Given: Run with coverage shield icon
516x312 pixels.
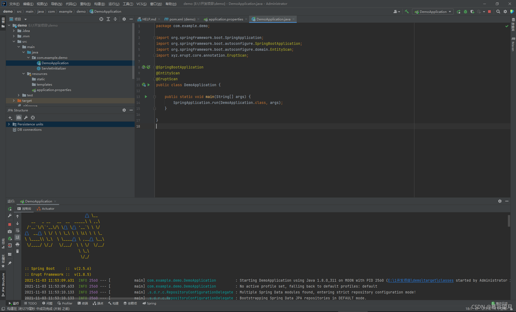Looking at the screenshot, I should (472, 12).
